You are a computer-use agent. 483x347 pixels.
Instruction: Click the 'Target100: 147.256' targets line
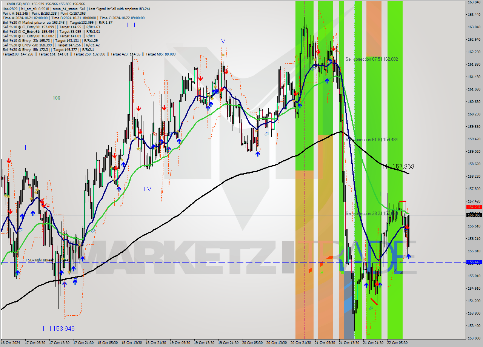(x=89, y=54)
